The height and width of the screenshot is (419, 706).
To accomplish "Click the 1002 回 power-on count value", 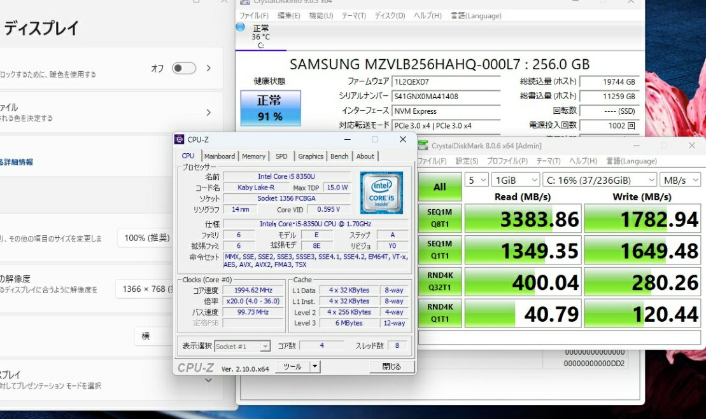I will (x=609, y=125).
